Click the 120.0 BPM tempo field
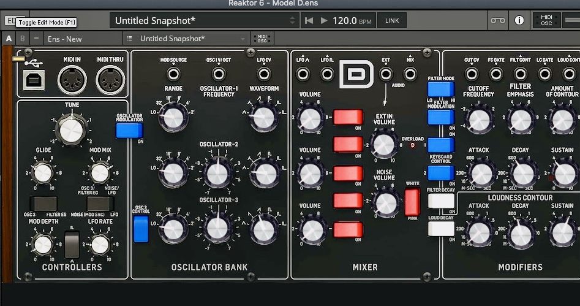The image size is (580, 306). pos(352,21)
